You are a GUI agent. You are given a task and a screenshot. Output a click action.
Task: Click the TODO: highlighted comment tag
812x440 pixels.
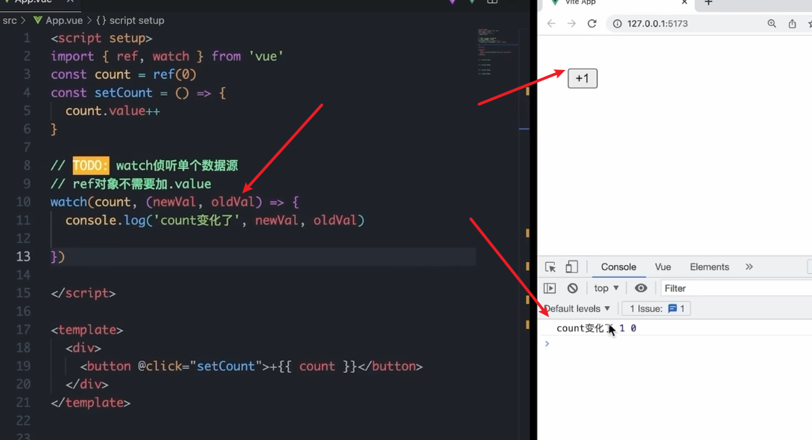91,165
